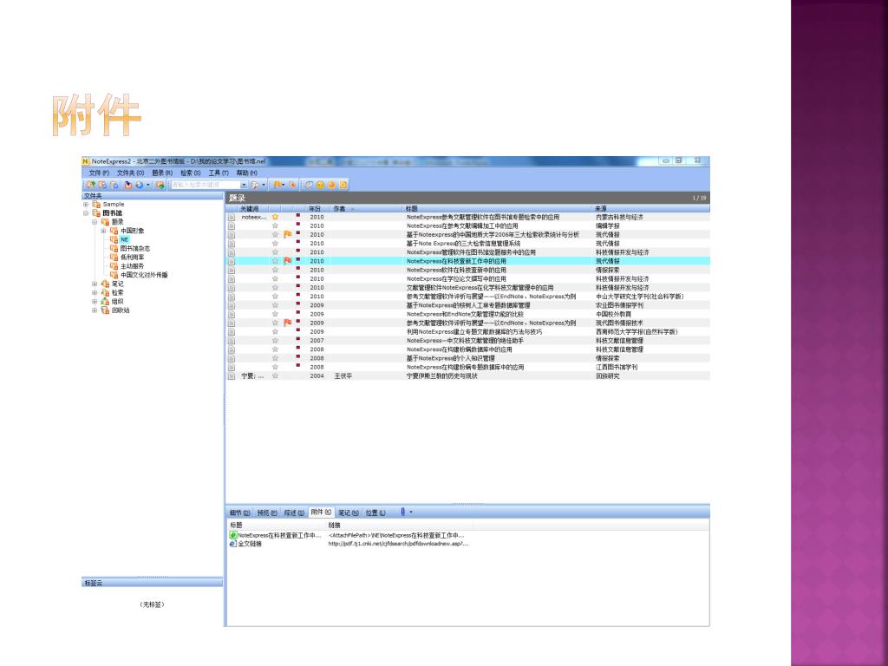This screenshot has height=666, width=888.
Task: Click the first toolbar icon for new record
Action: click(90, 185)
